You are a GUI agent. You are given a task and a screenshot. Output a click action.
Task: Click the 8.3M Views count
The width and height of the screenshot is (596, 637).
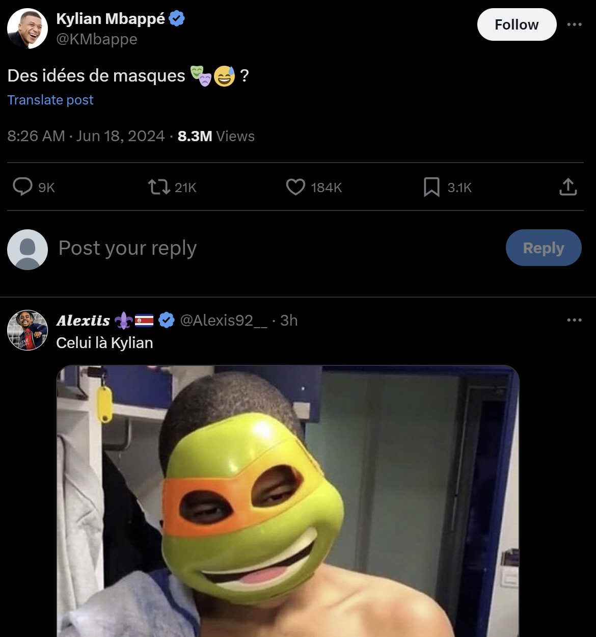click(216, 136)
